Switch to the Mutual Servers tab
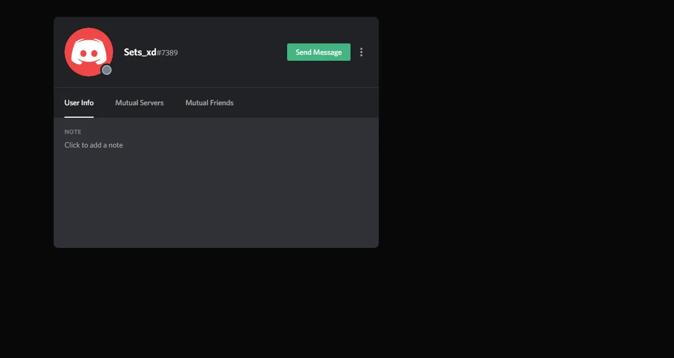Viewport: 674px width, 358px height. pos(139,103)
